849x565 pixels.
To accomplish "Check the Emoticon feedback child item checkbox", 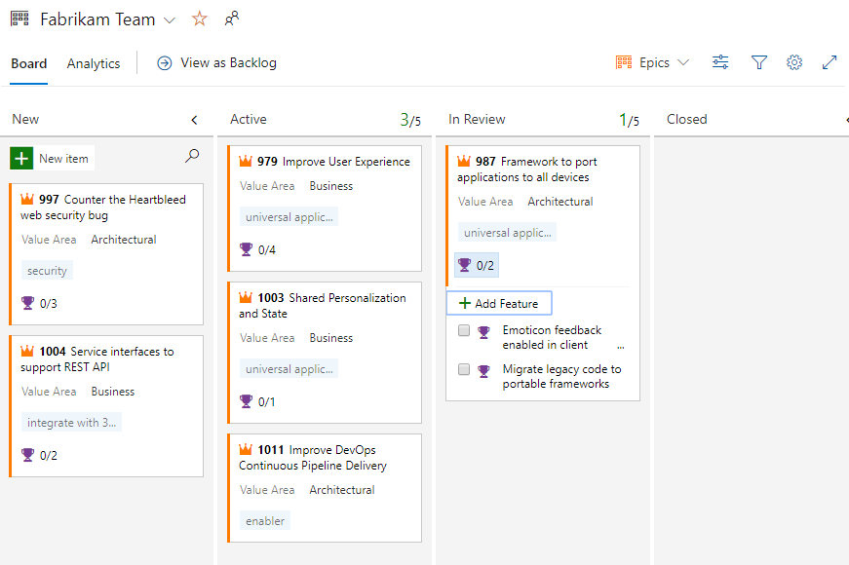I will 464,330.
